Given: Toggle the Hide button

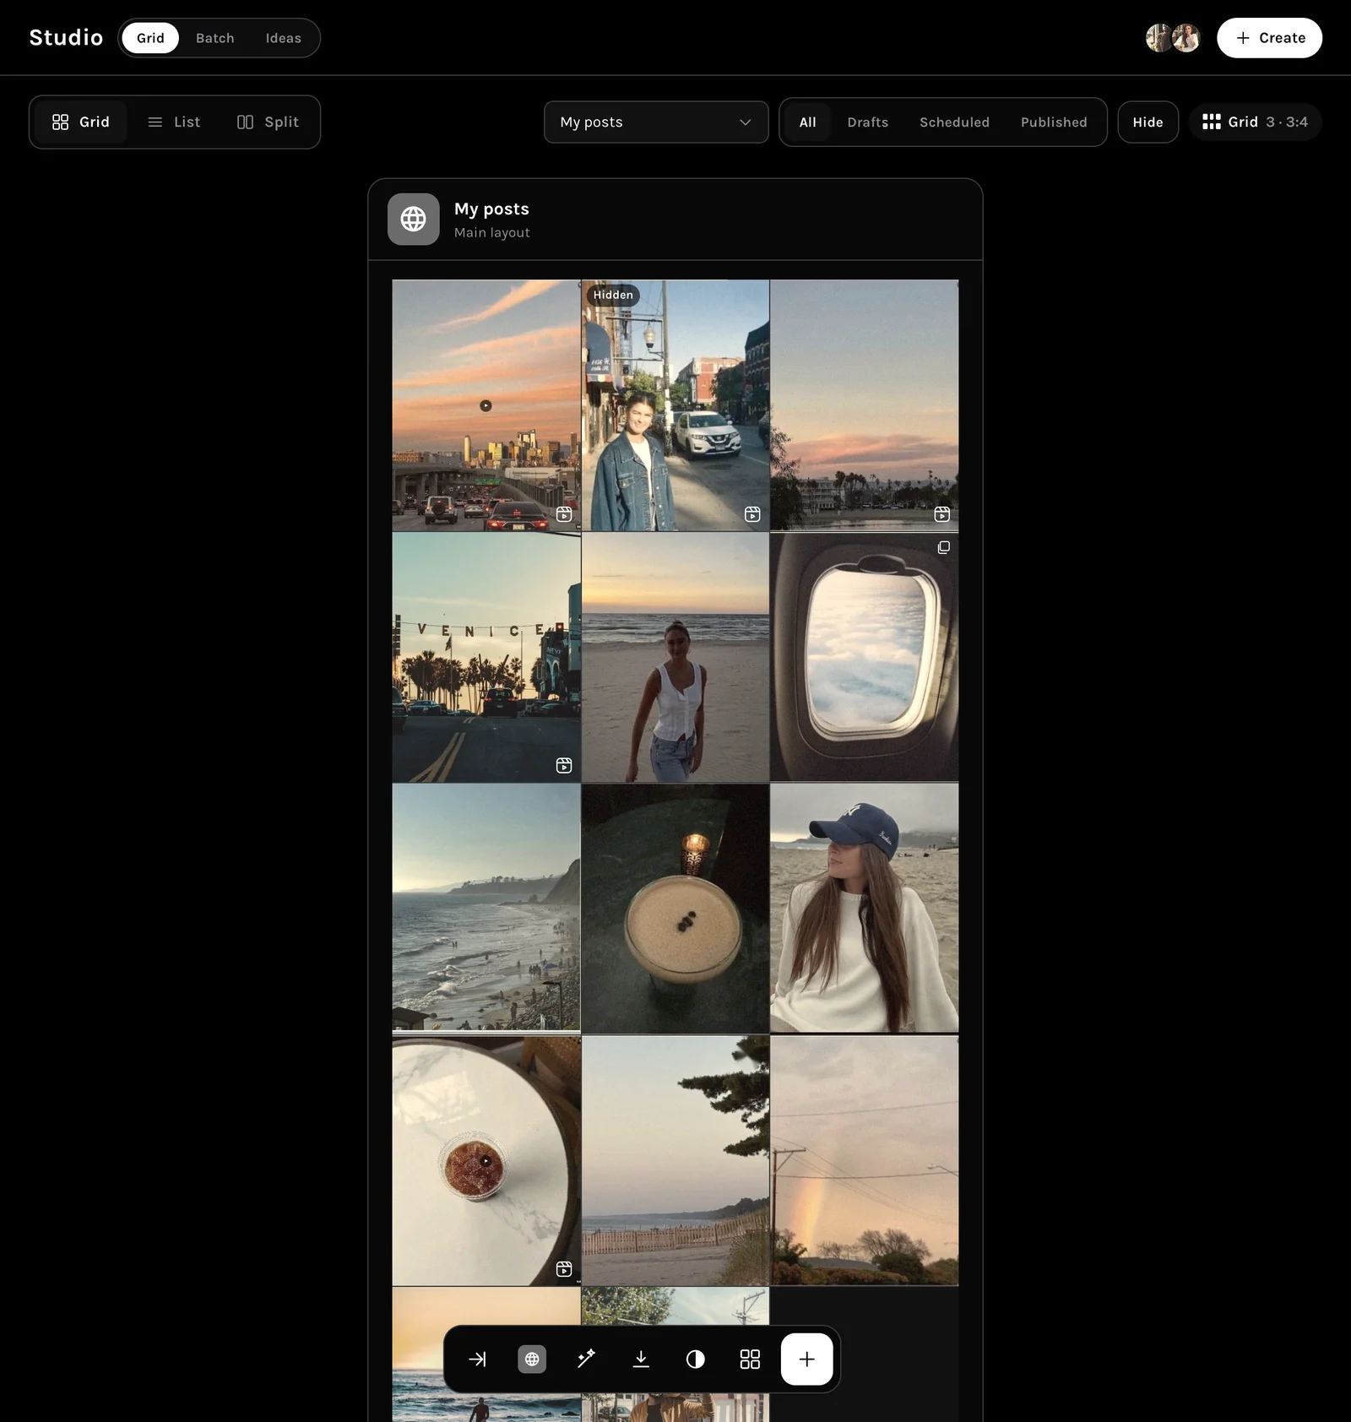Looking at the screenshot, I should (x=1148, y=122).
